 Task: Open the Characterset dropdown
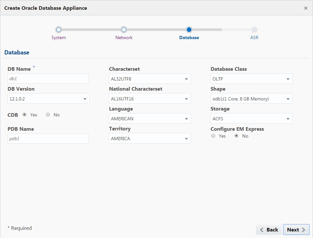coord(150,79)
